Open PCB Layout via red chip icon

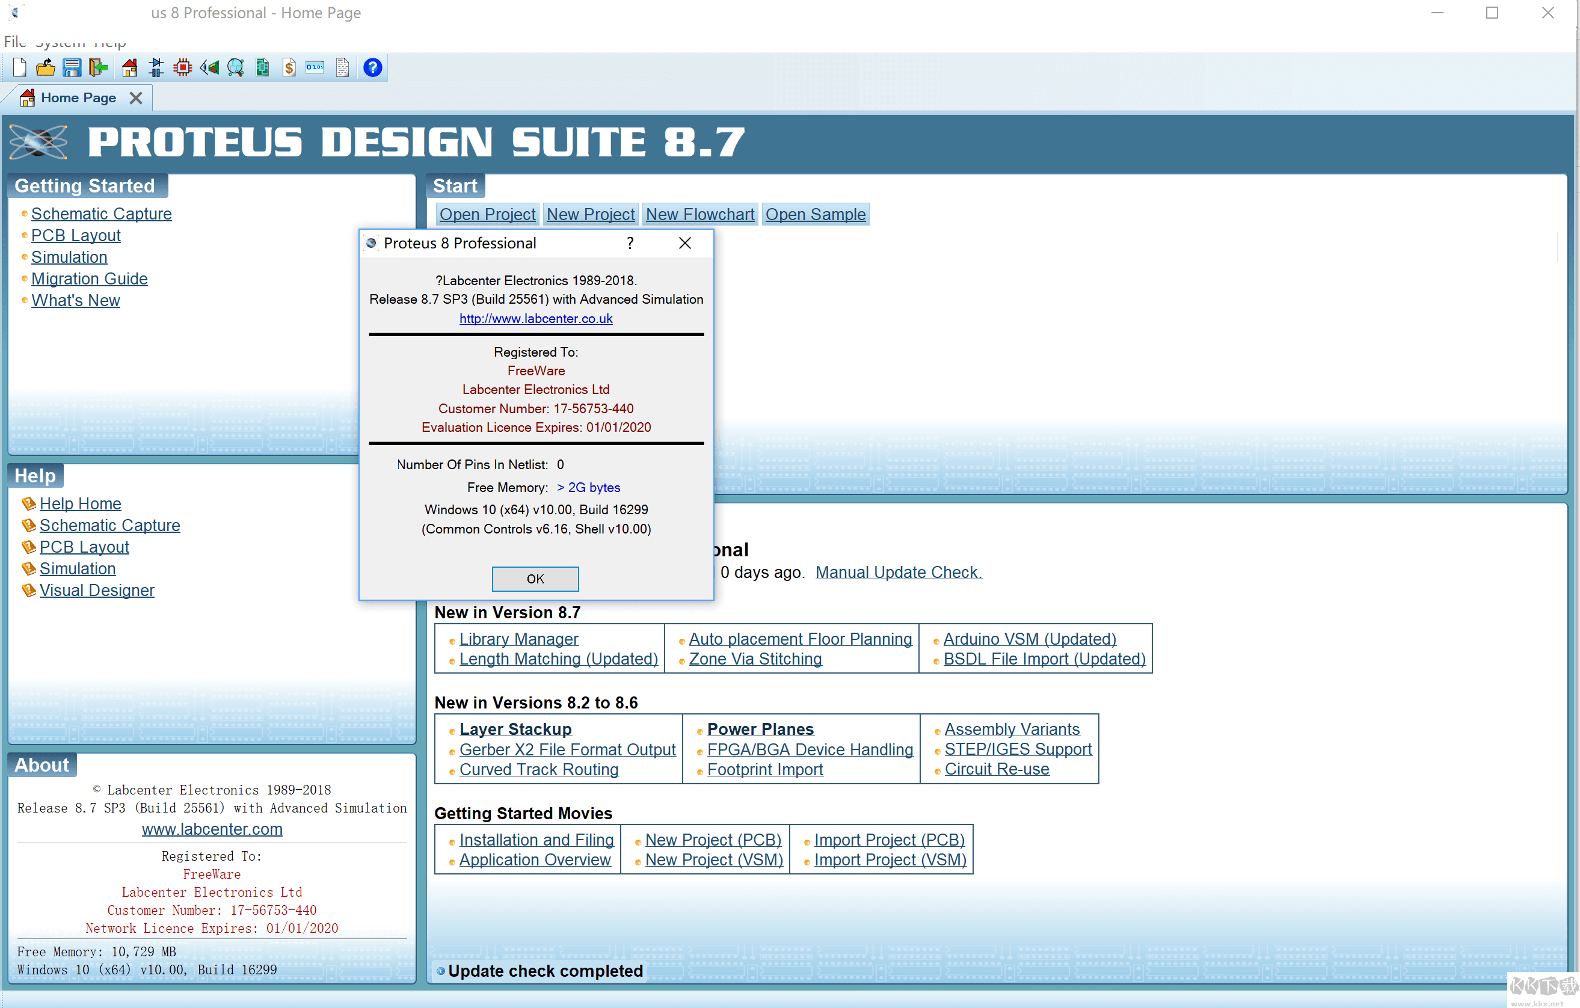182,67
